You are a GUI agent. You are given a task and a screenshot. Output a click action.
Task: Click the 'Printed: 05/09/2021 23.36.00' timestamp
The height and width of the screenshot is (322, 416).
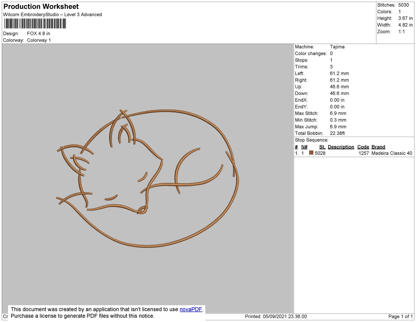(x=276, y=317)
